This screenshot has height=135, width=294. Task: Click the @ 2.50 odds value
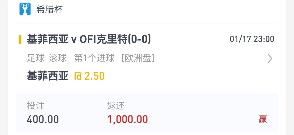point(89,76)
